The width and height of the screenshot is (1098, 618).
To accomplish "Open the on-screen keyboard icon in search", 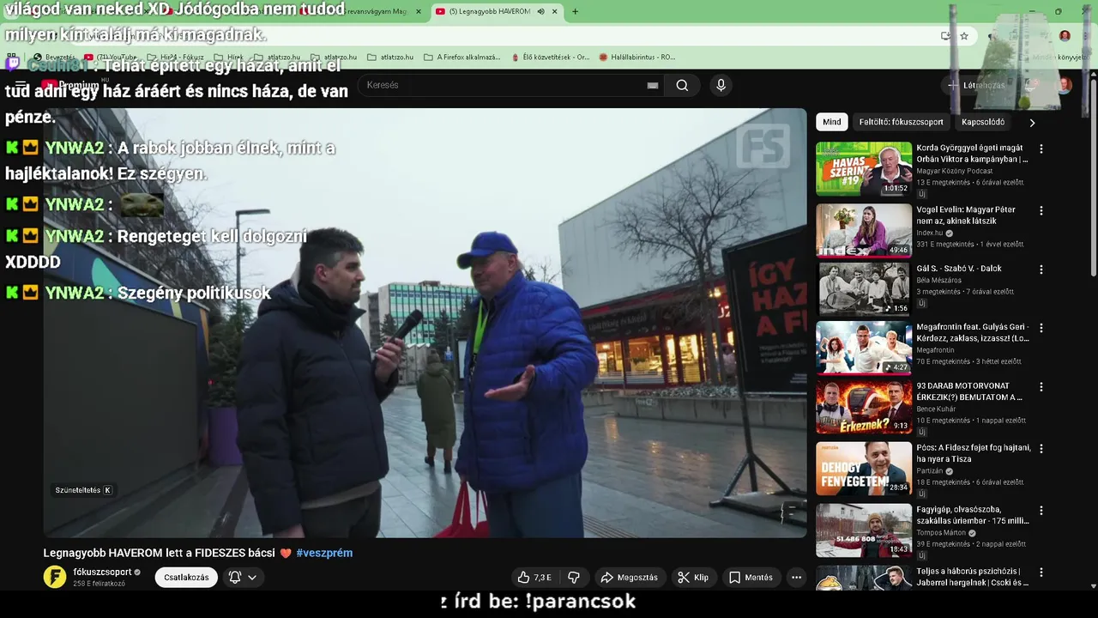I will [x=653, y=85].
